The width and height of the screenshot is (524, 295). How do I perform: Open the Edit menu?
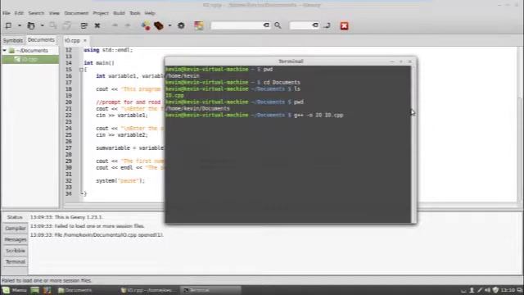point(19,13)
